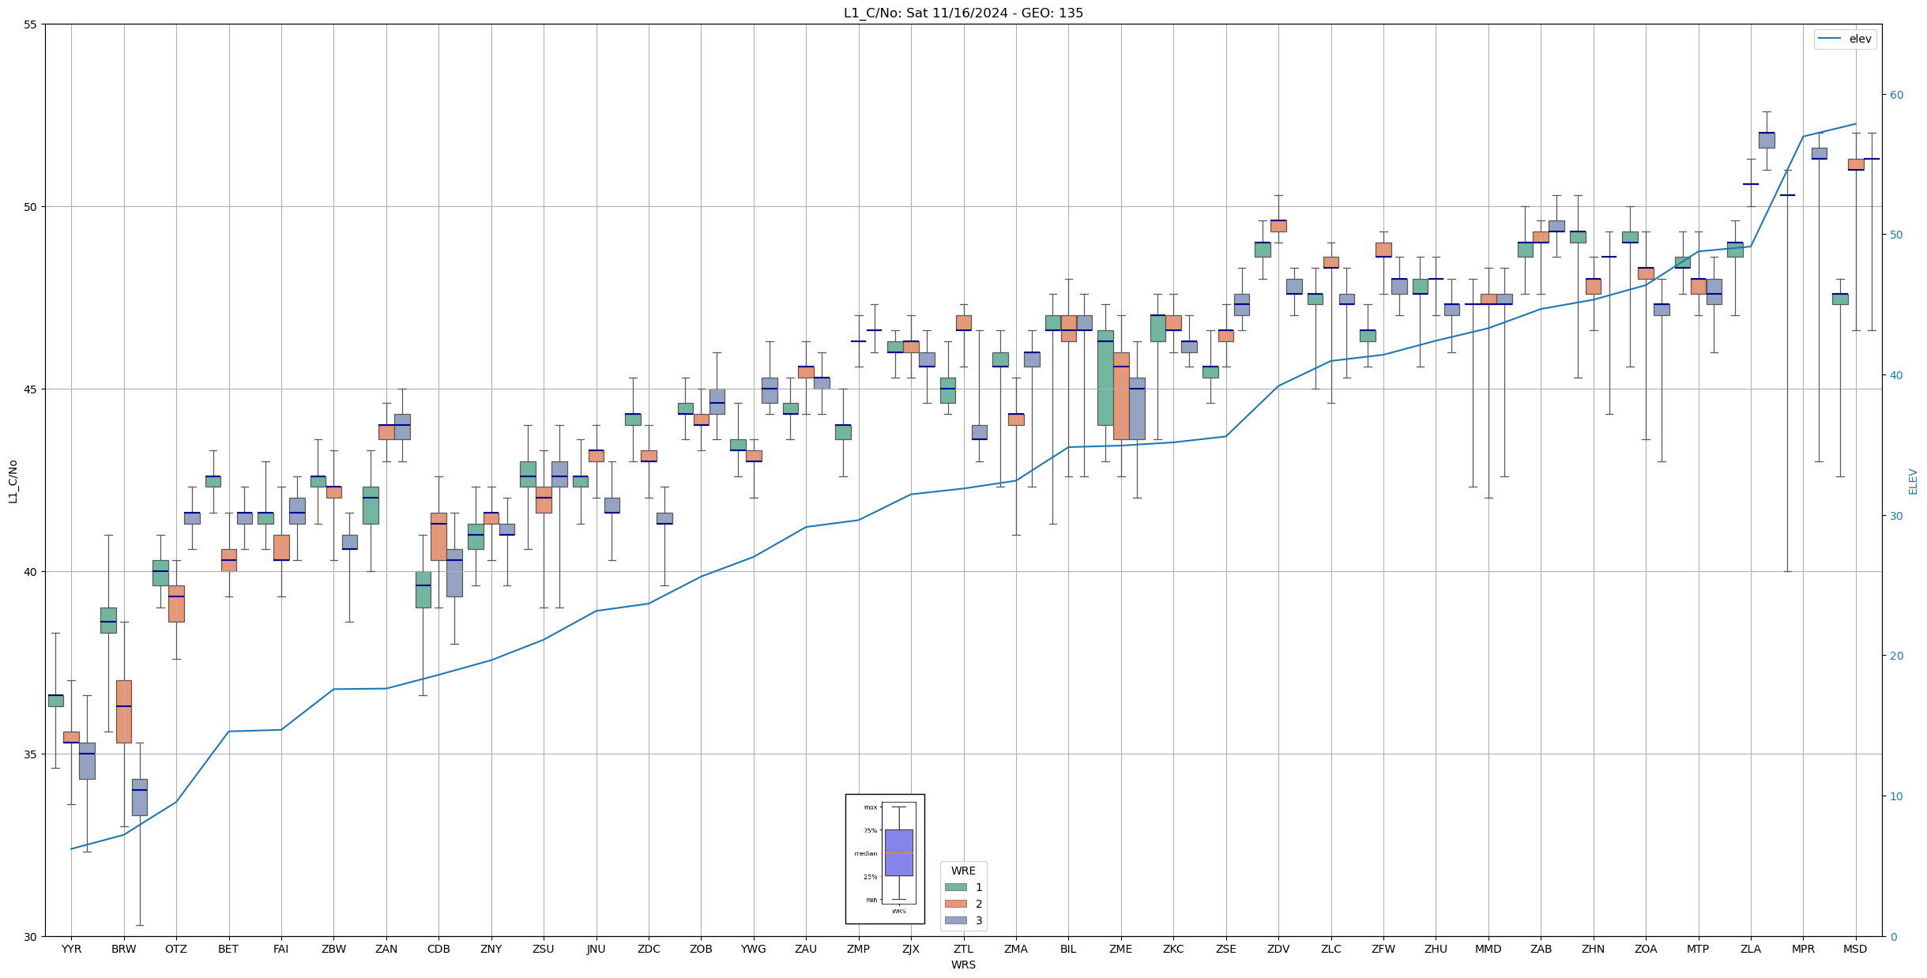The image size is (1927, 978).
Task: Click the orange WRE 2 legend swatch
Action: [955, 904]
